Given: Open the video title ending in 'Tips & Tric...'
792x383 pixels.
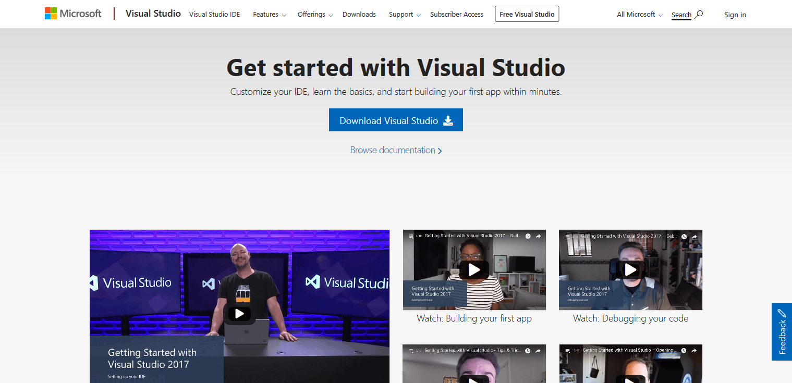Looking at the screenshot, I should point(473,351).
